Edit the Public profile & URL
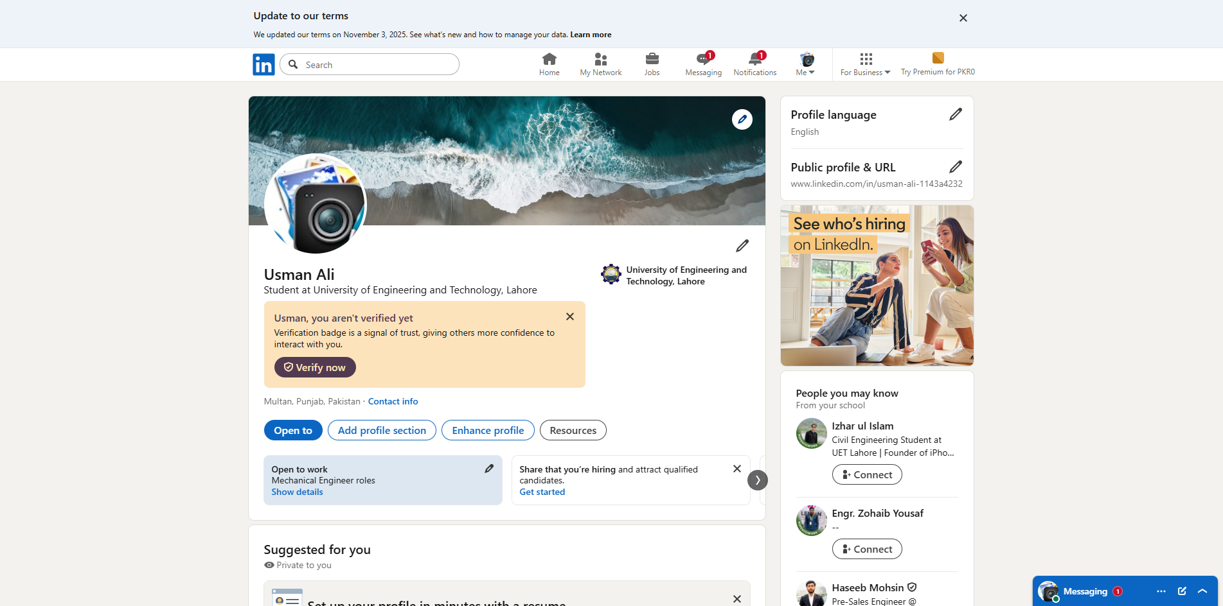This screenshot has width=1223, height=606. pyautogui.click(x=956, y=167)
